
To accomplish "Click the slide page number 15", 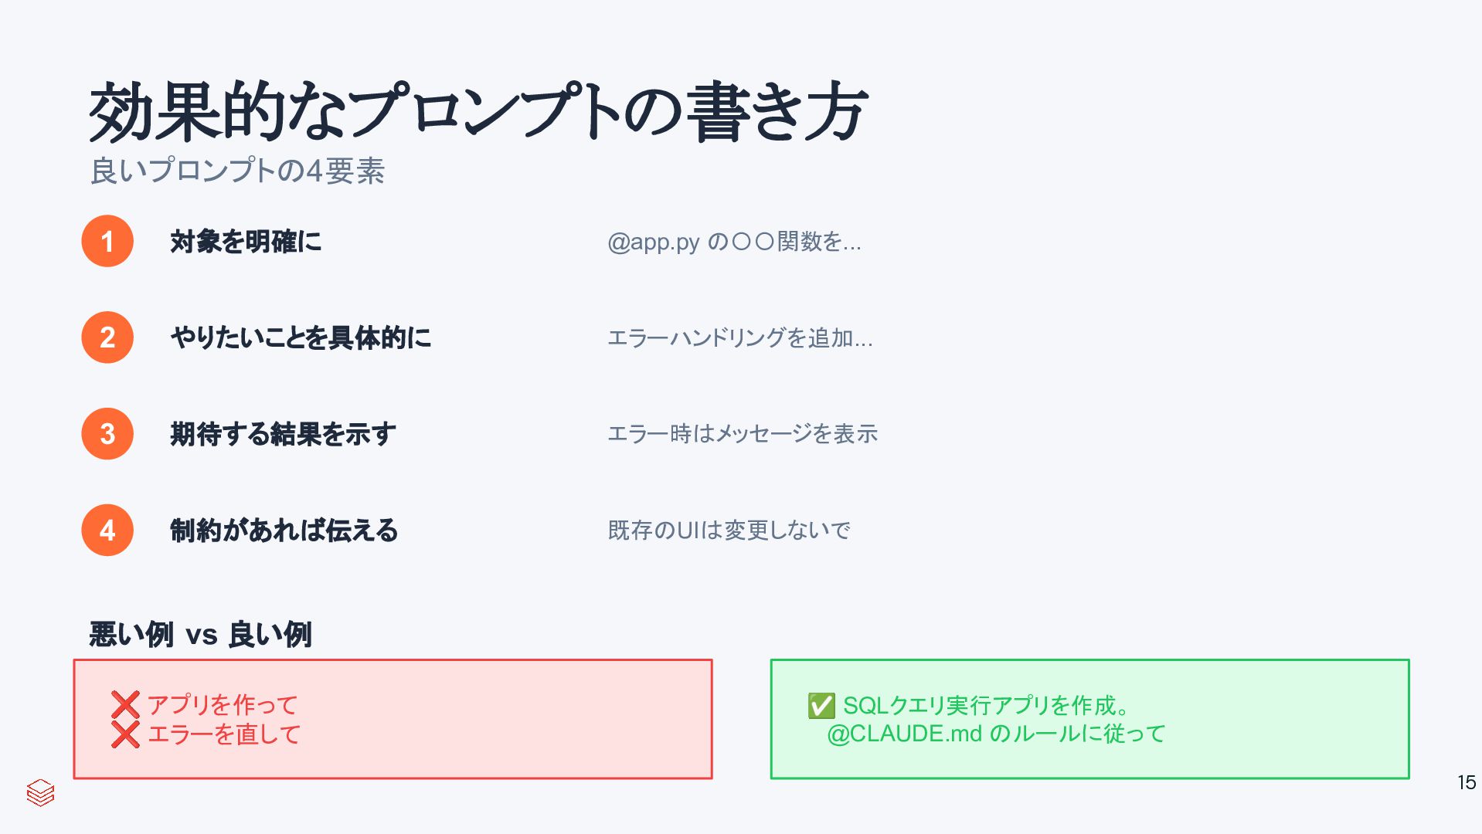I will [x=1466, y=782].
